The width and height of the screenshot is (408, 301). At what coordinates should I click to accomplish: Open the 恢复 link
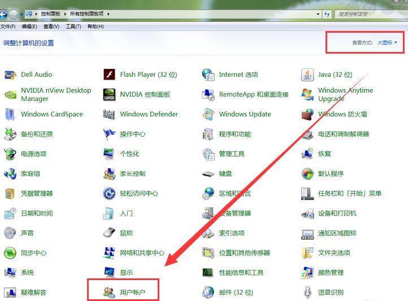click(x=324, y=154)
